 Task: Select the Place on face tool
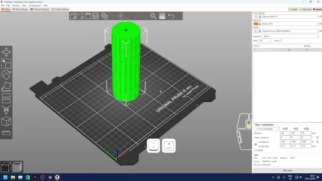[x=6, y=87]
